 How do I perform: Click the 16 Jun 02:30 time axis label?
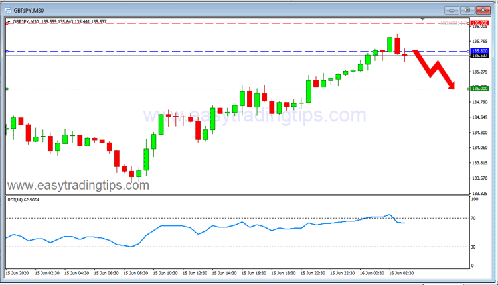pos(400,272)
